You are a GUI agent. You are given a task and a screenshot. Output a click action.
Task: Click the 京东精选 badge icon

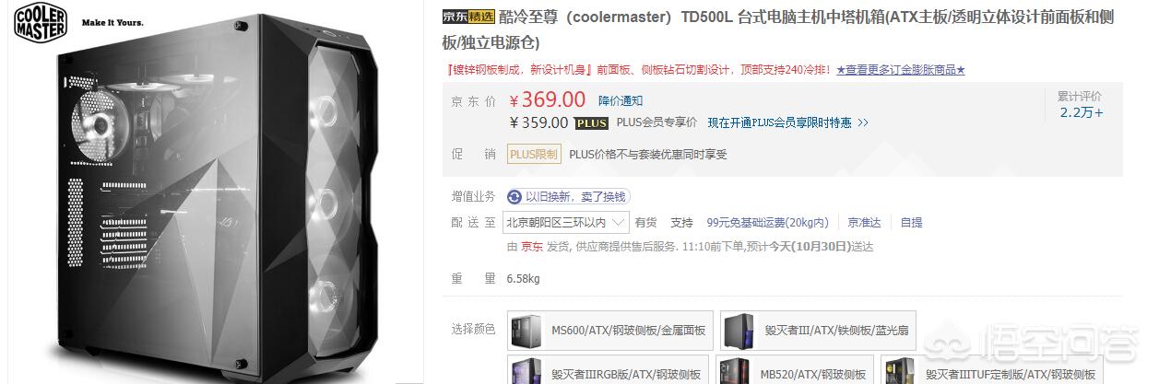(467, 17)
